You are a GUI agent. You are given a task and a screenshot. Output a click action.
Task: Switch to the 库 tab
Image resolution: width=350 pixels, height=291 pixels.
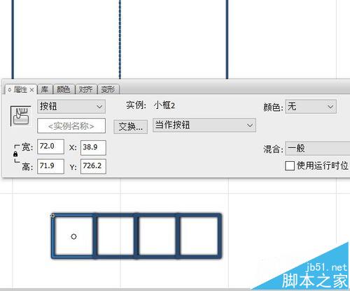pos(45,89)
